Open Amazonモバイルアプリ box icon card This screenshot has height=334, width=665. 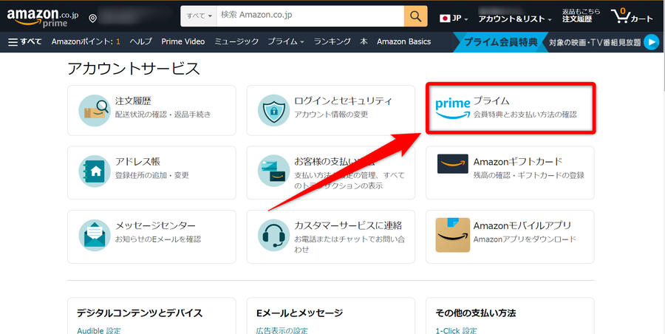(510, 236)
